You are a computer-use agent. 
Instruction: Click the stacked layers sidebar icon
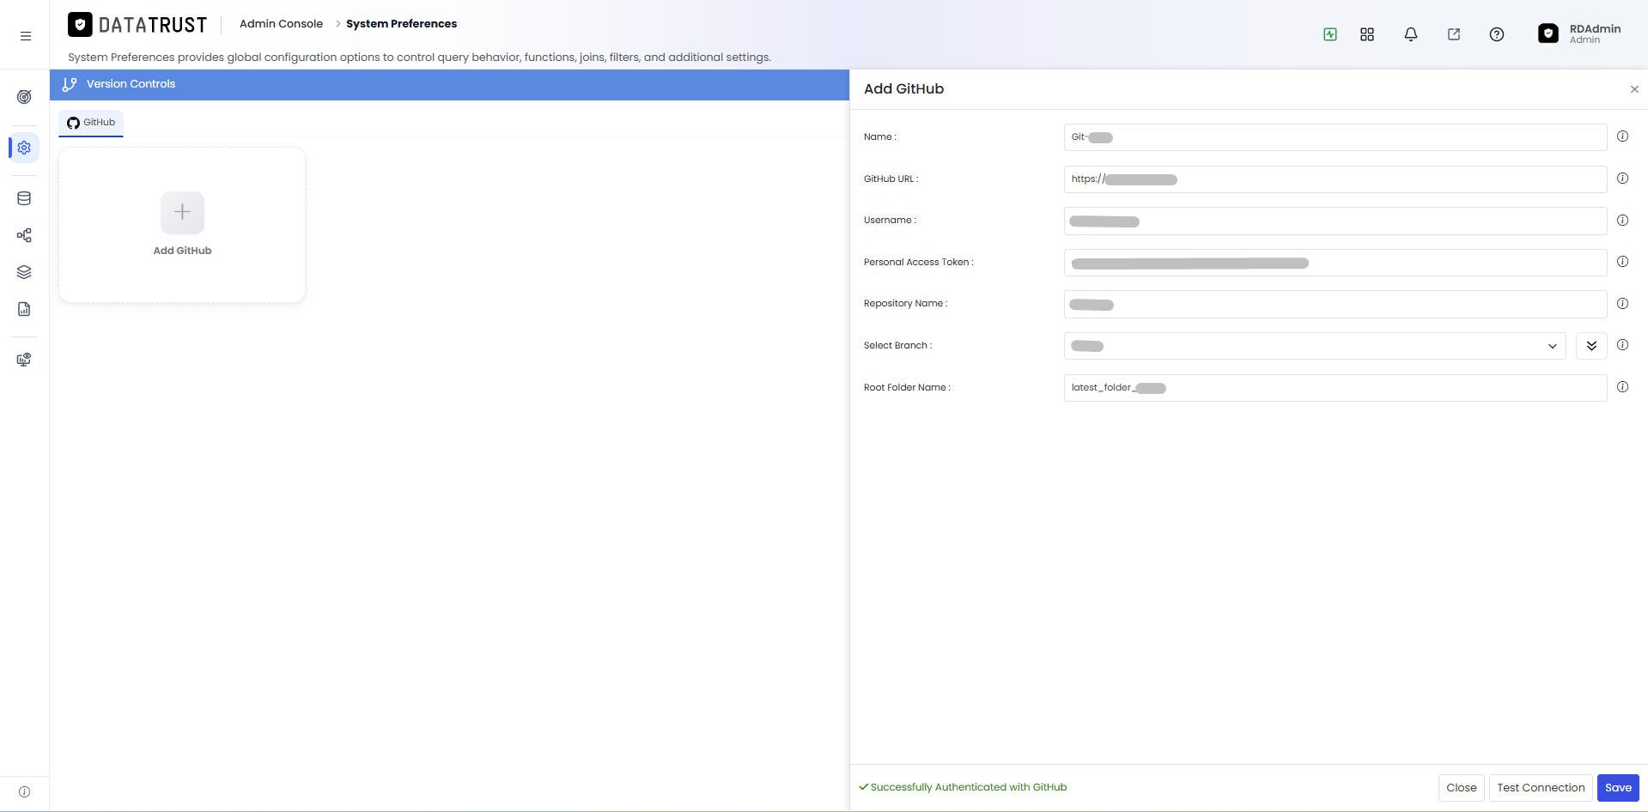point(24,272)
